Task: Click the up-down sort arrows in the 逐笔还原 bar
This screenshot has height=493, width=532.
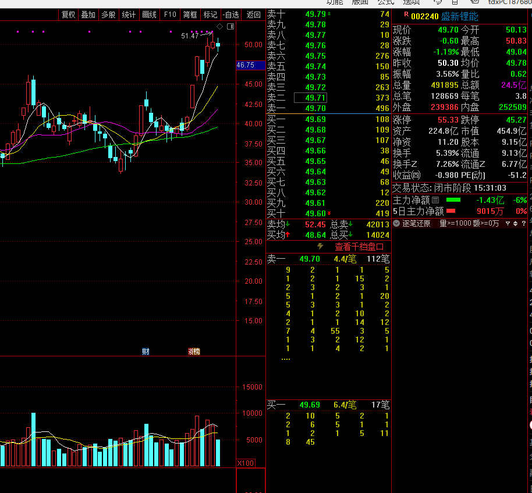Action: pyautogui.click(x=515, y=223)
